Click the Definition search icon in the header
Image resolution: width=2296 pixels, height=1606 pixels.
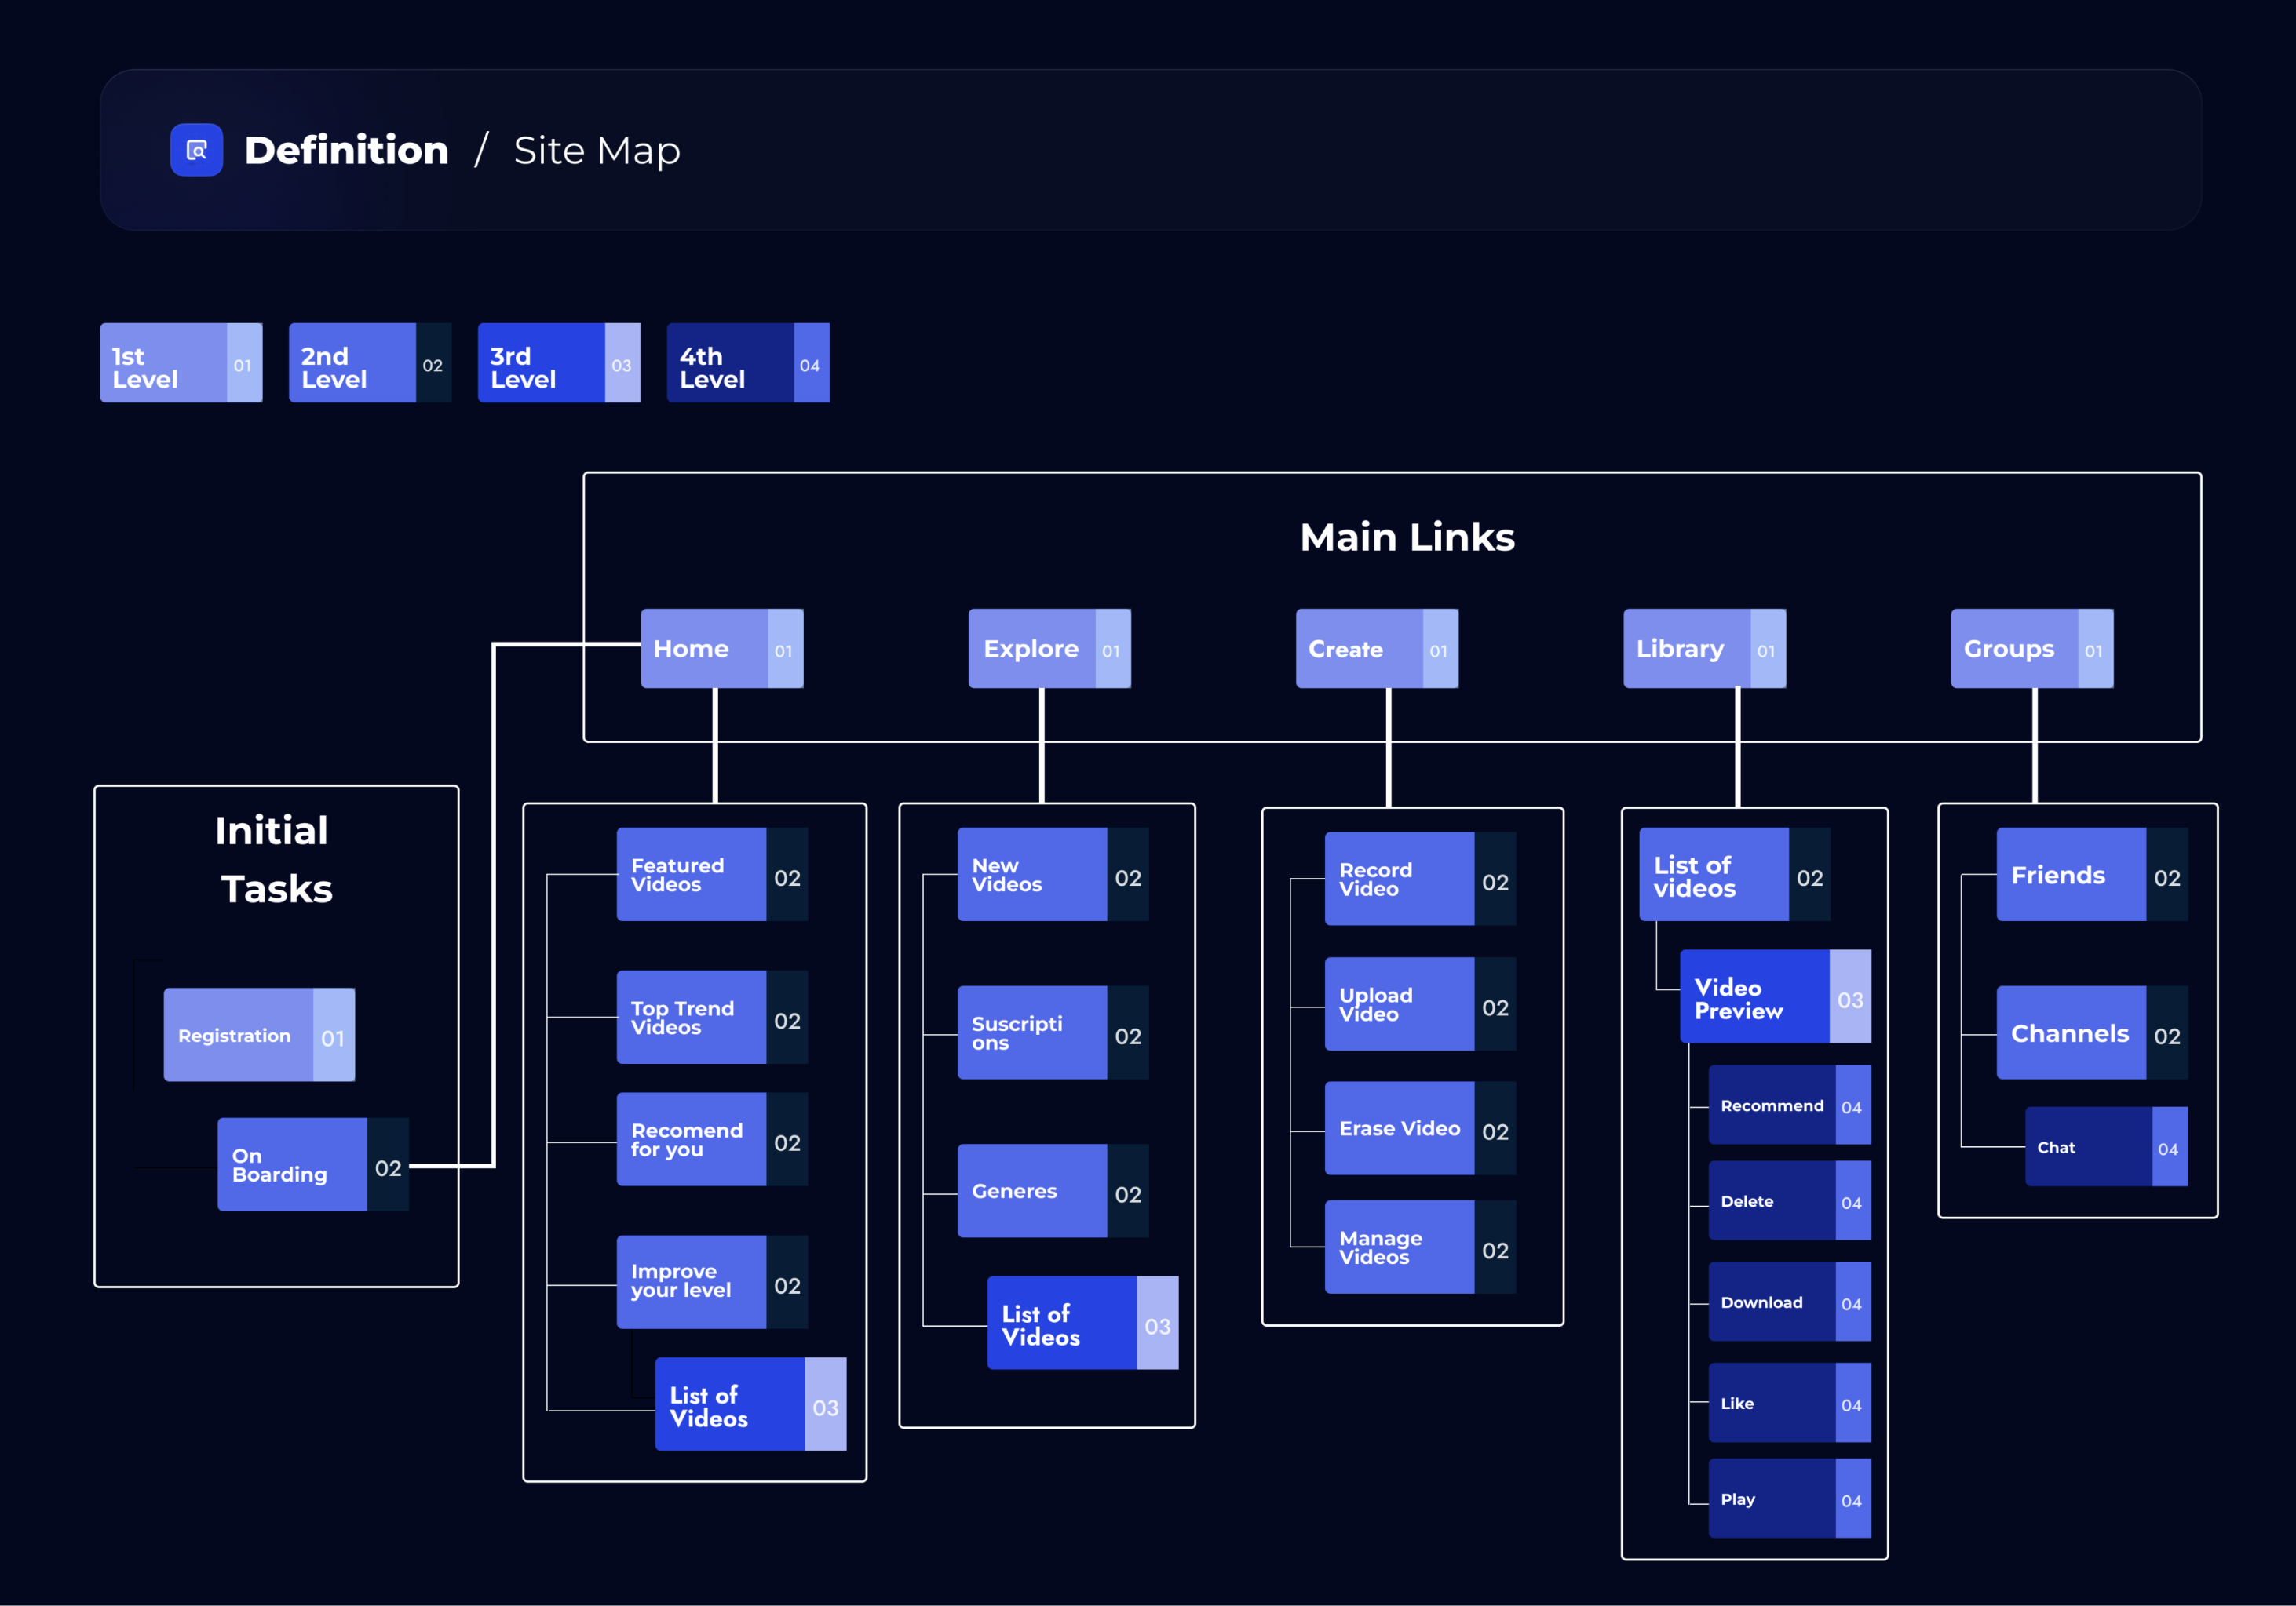(196, 150)
